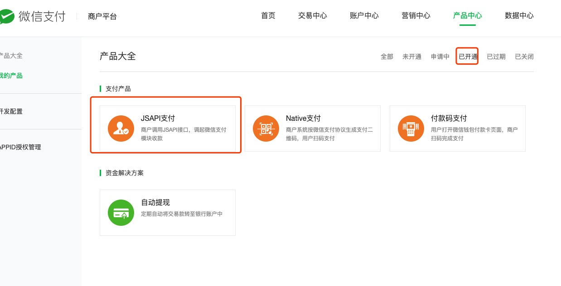Open the JSAPI支付 card title
This screenshot has width=561, height=286.
coord(158,118)
